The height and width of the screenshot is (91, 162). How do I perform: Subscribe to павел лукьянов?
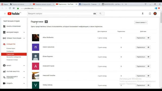tap(141, 47)
